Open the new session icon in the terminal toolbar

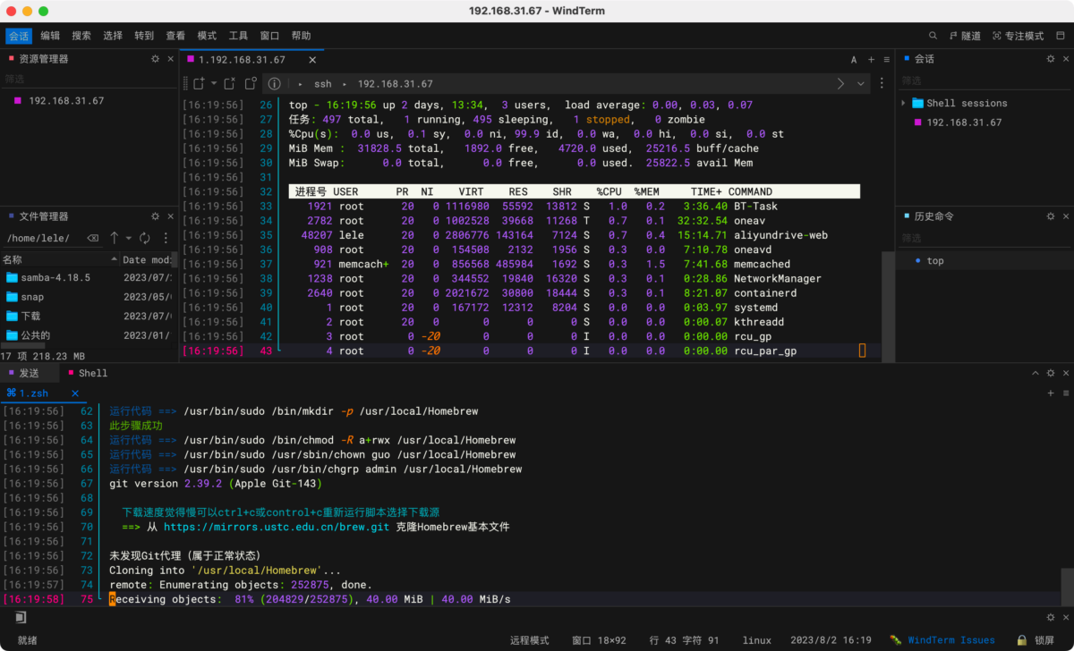click(x=199, y=83)
